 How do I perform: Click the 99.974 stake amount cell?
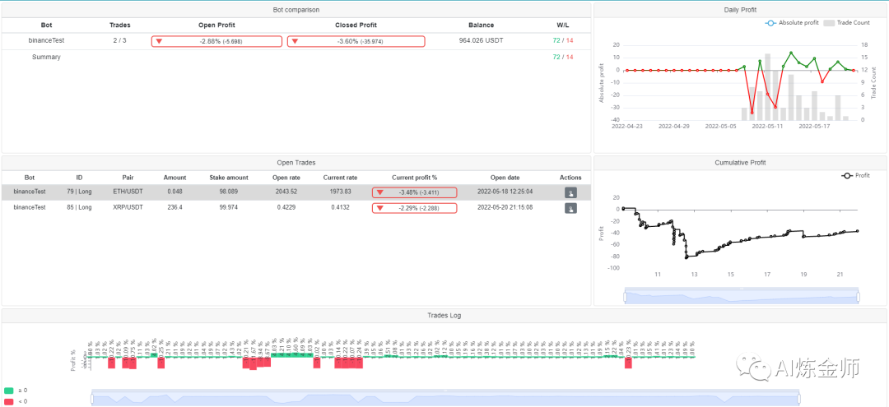coord(227,207)
